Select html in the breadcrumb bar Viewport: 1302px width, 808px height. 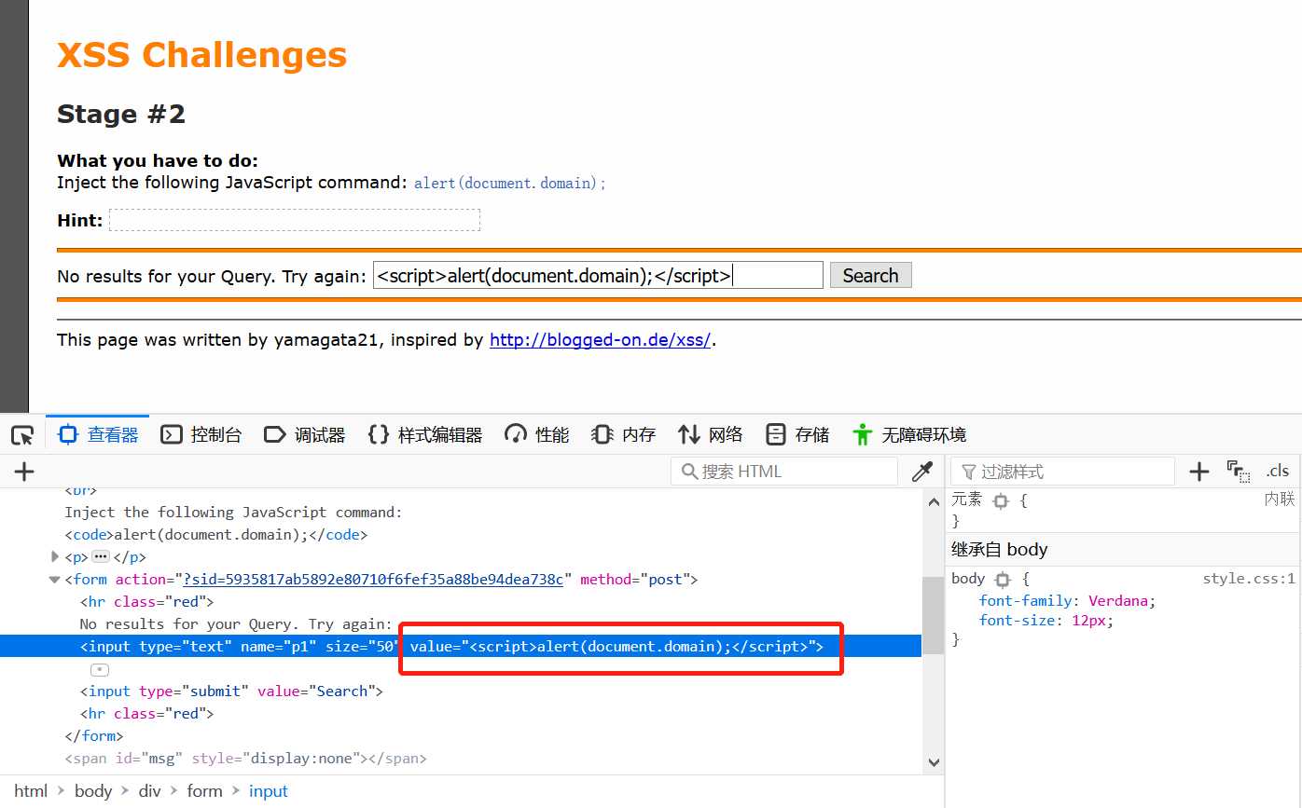pos(31,791)
